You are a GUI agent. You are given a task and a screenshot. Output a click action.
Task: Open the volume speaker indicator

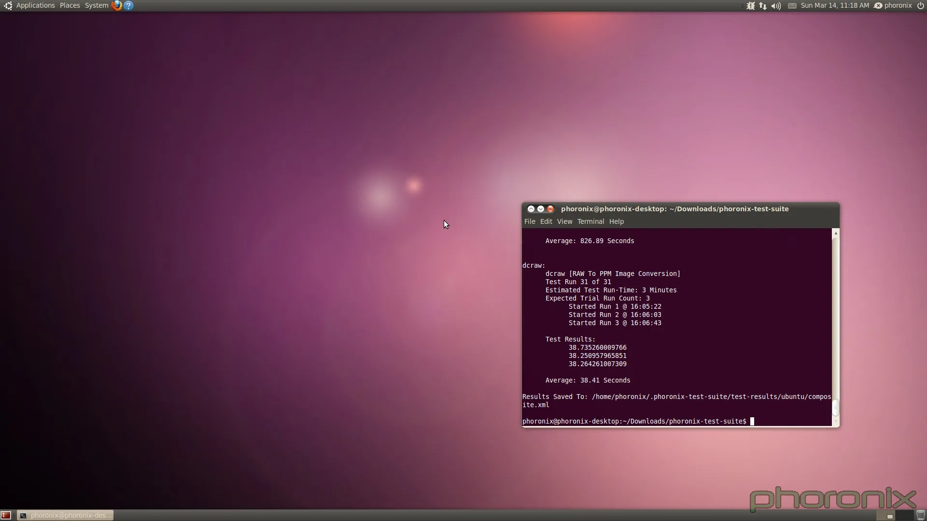pyautogui.click(x=776, y=6)
